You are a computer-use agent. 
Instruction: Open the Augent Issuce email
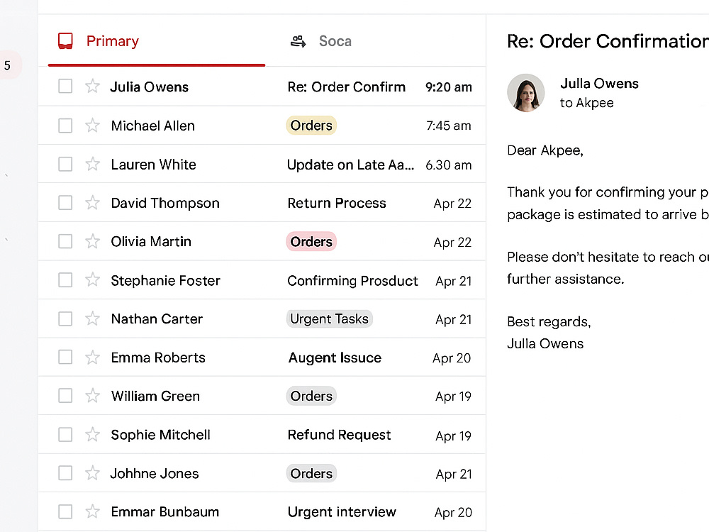click(335, 358)
